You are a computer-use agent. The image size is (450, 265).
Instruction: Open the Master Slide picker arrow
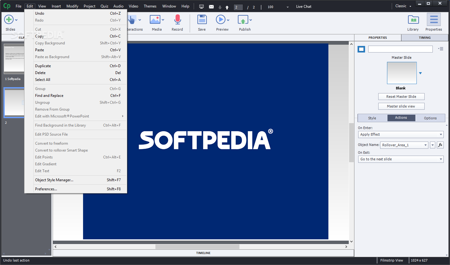tap(421, 73)
